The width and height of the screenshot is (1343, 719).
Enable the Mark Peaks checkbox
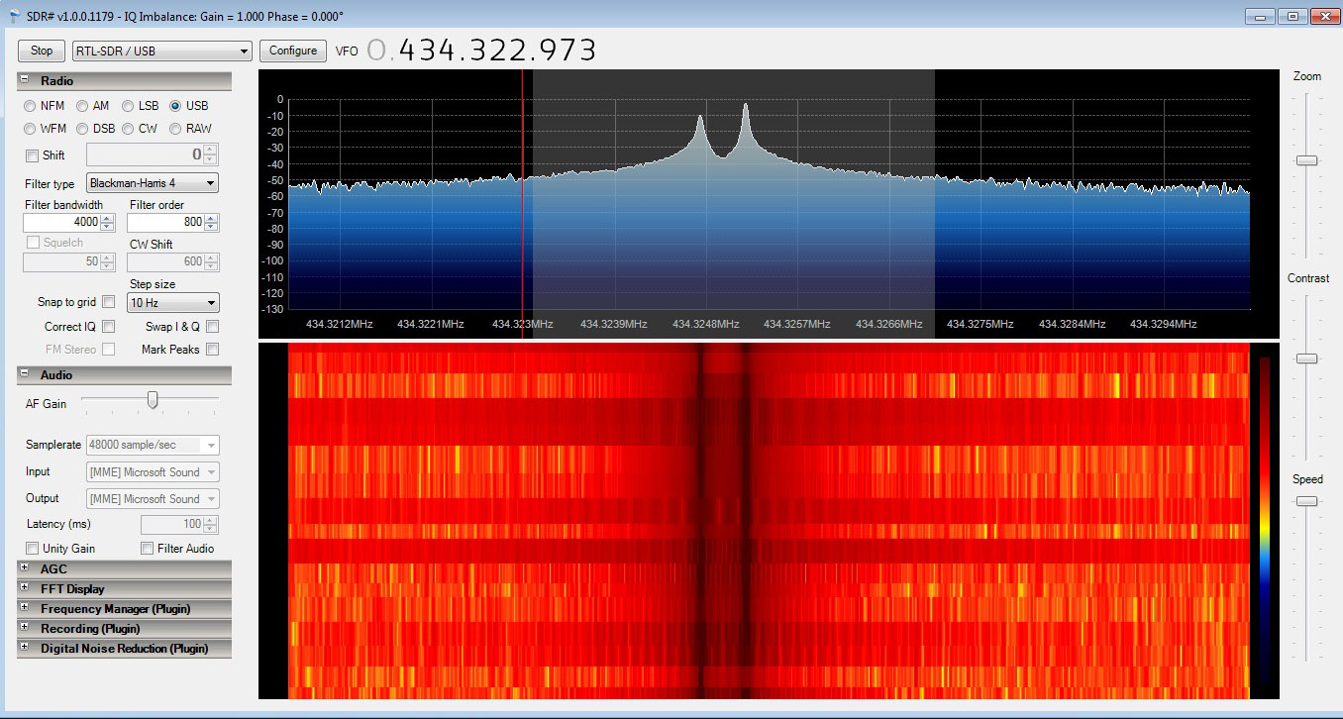(x=212, y=350)
